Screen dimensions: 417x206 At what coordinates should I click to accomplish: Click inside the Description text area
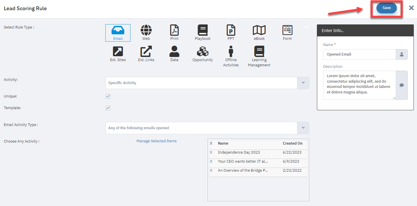(359, 85)
